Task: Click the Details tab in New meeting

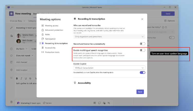Action: click(x=36, y=14)
